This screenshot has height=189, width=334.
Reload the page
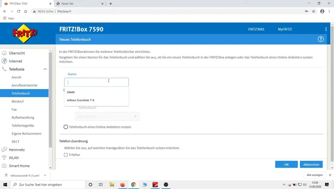click(19, 11)
